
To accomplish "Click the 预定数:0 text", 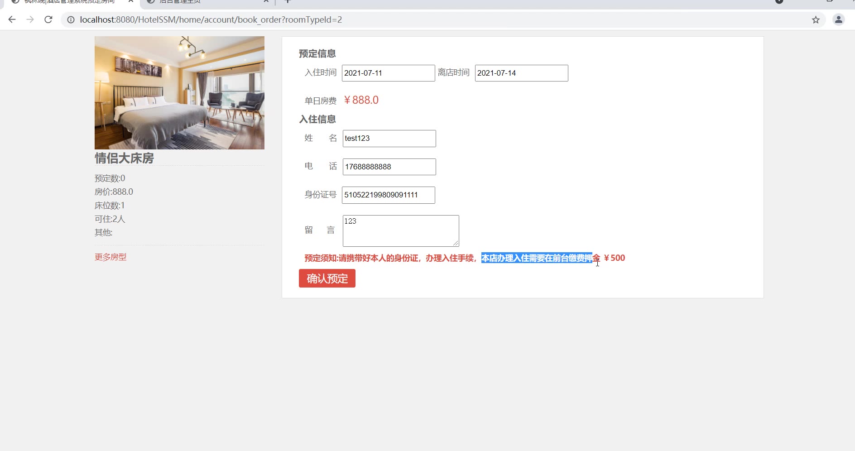I will coord(110,178).
